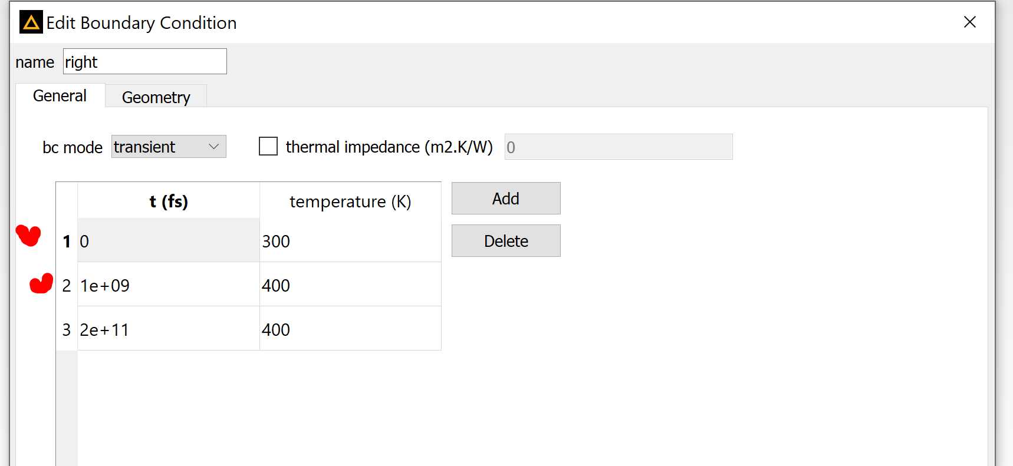Image resolution: width=1013 pixels, height=466 pixels.
Task: Close the Edit Boundary Condition dialog
Action: click(970, 22)
